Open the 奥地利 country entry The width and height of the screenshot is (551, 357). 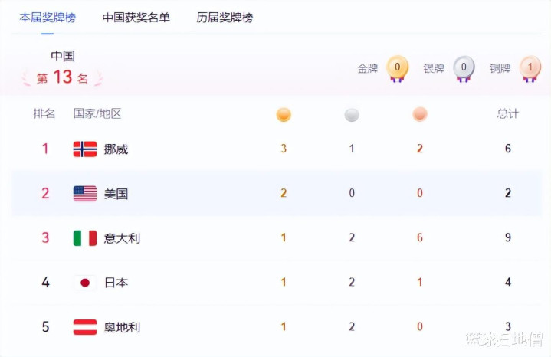122,326
